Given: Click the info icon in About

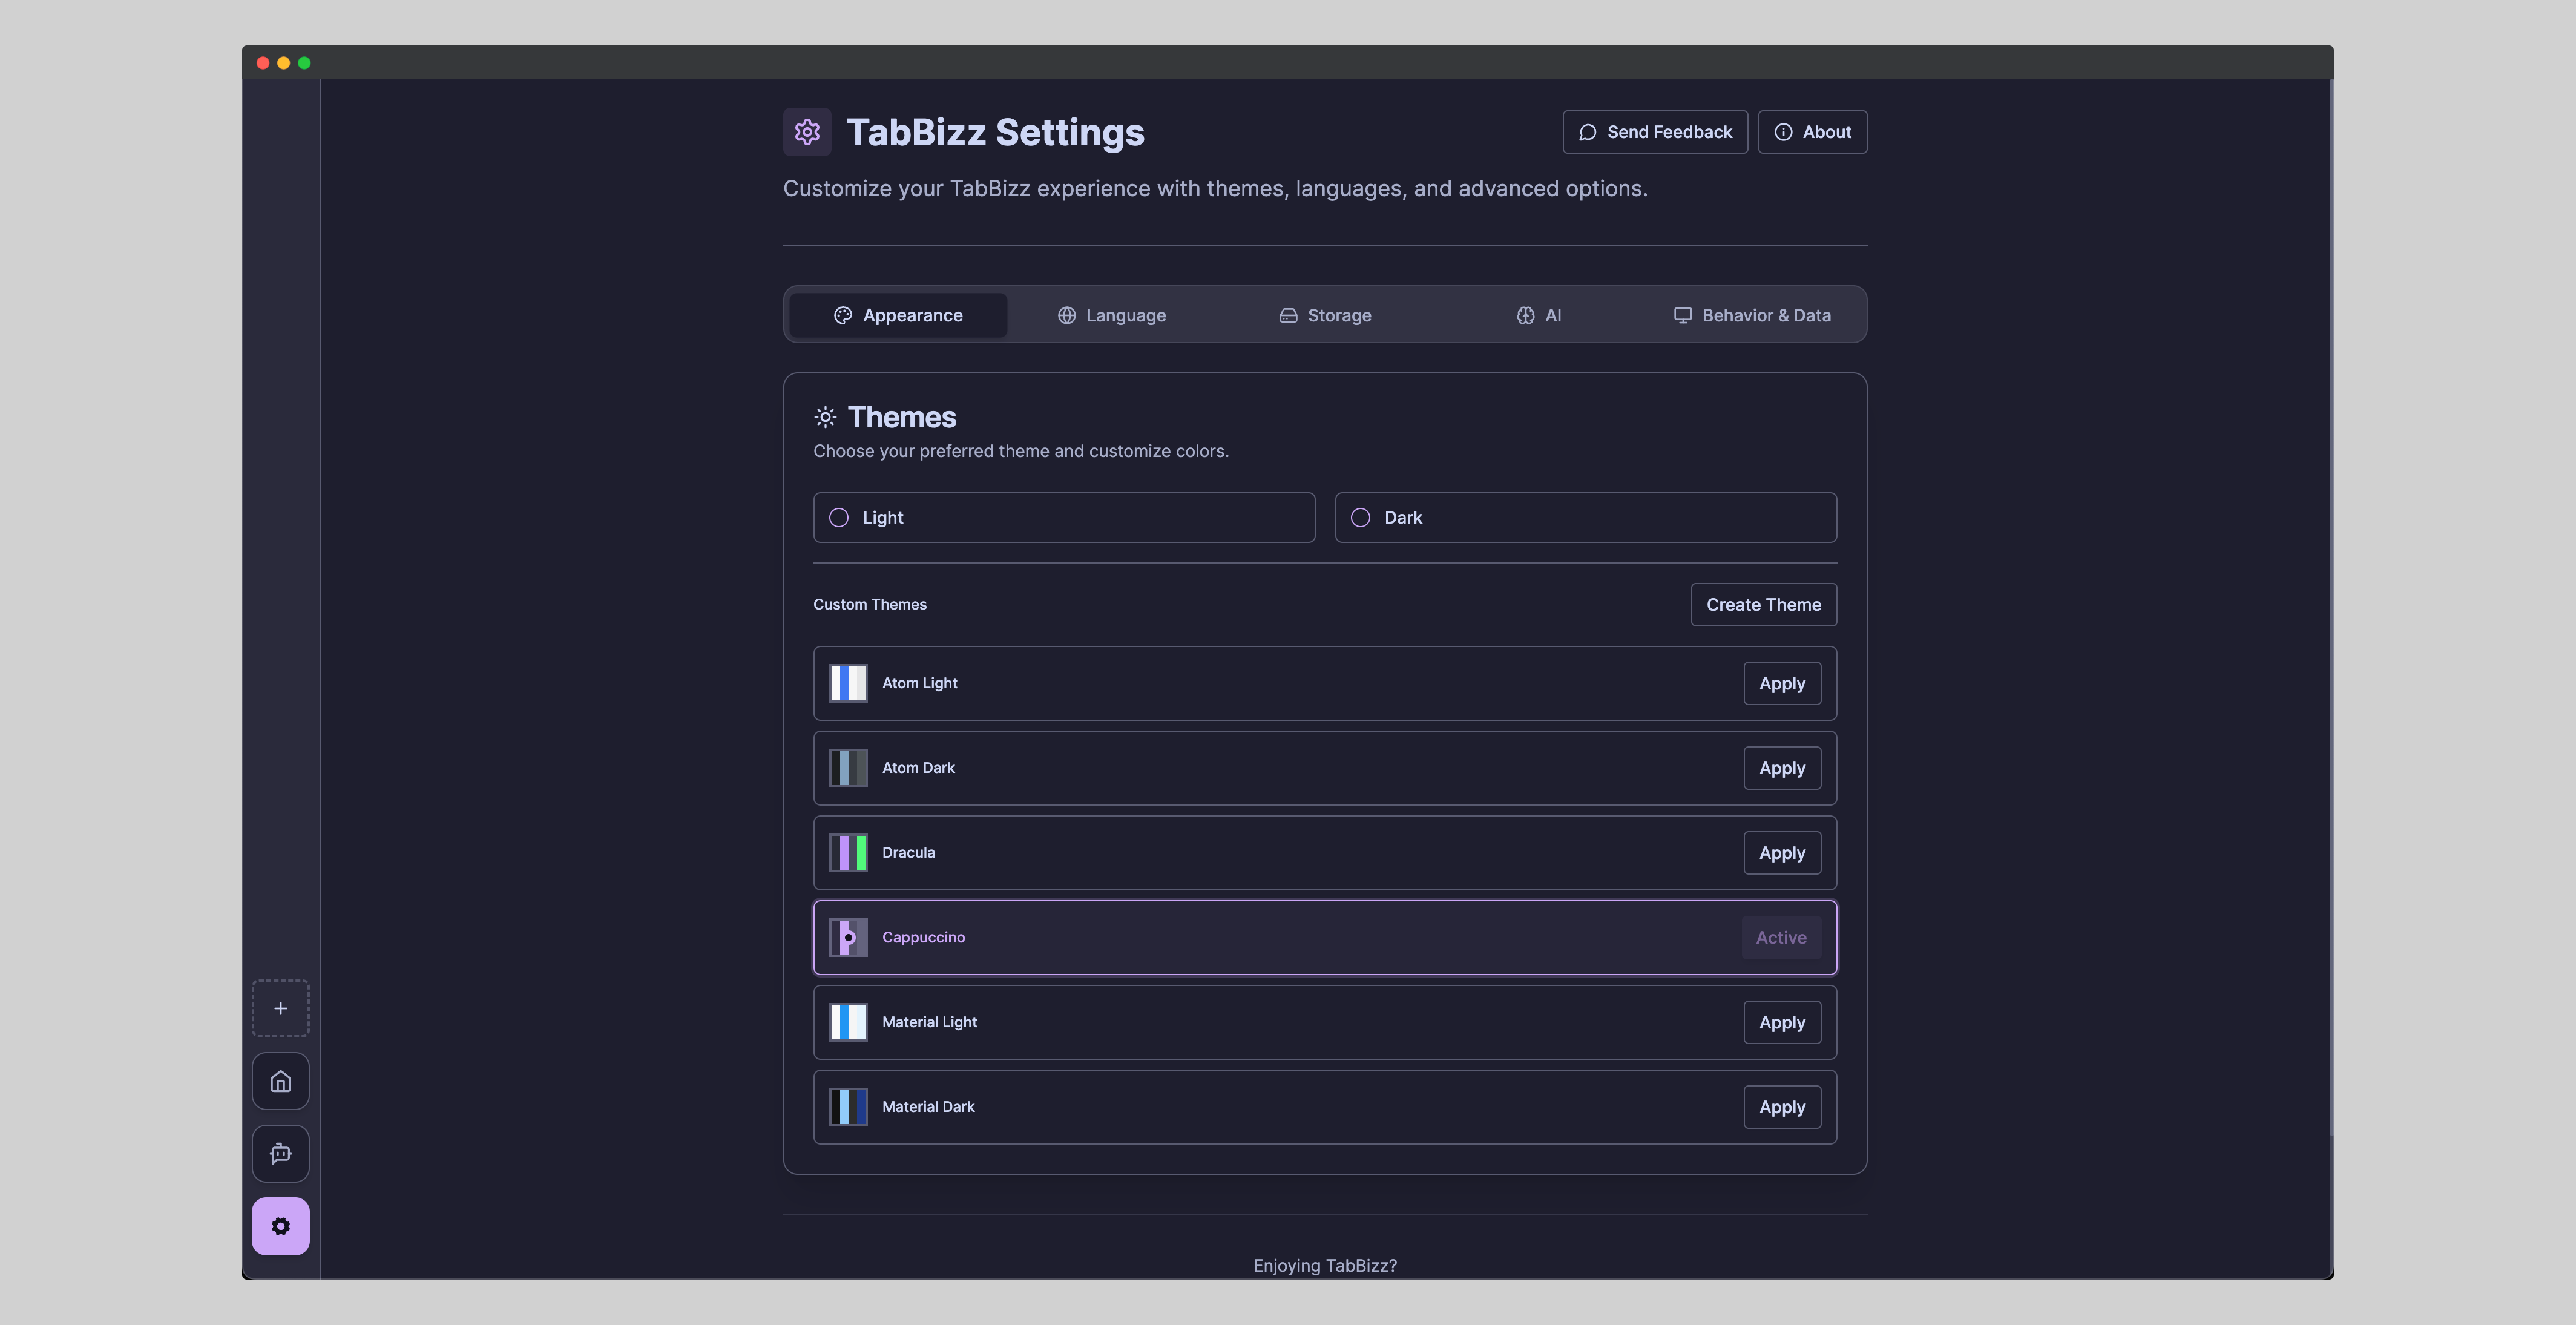Looking at the screenshot, I should (x=1783, y=132).
